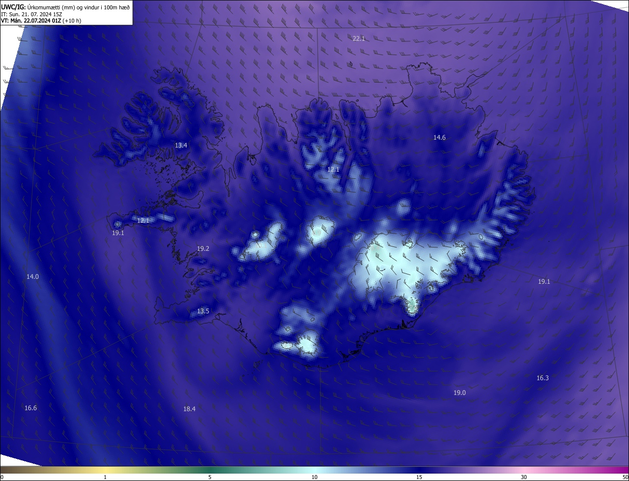
Task: Click the 13.4 value over the Westfjords
Action: 181,146
